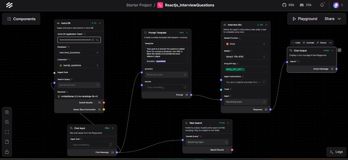This screenshot has width=348, height=160.
Task: Go to Starter Project breadcrumb
Action: 139,5
